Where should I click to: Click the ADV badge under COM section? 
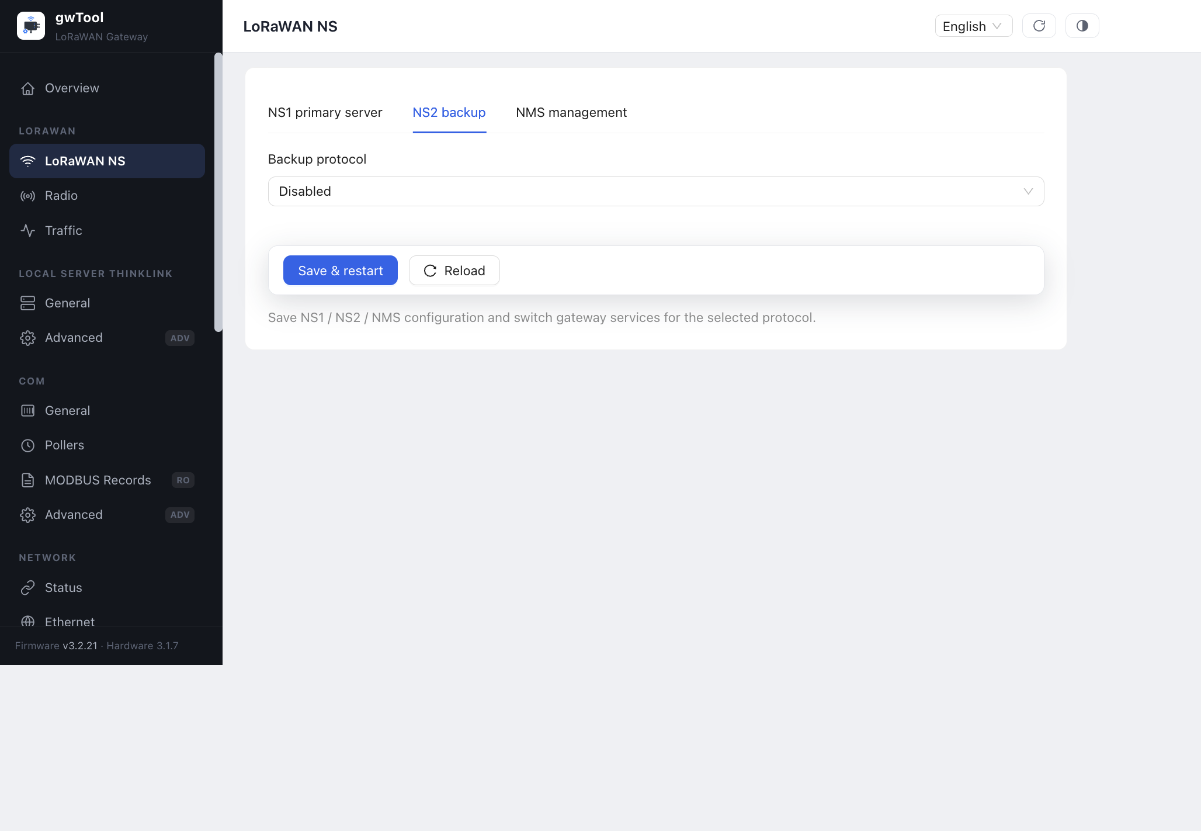coord(180,515)
